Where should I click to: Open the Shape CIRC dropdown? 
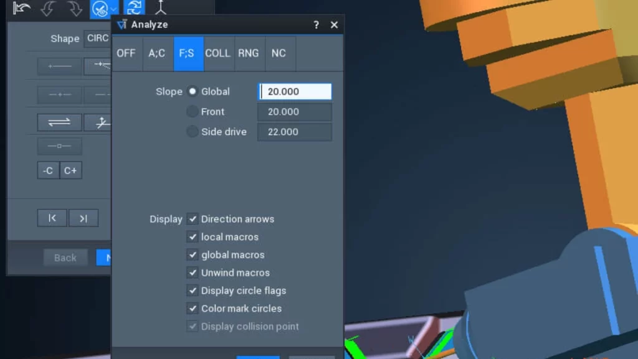pyautogui.click(x=98, y=39)
